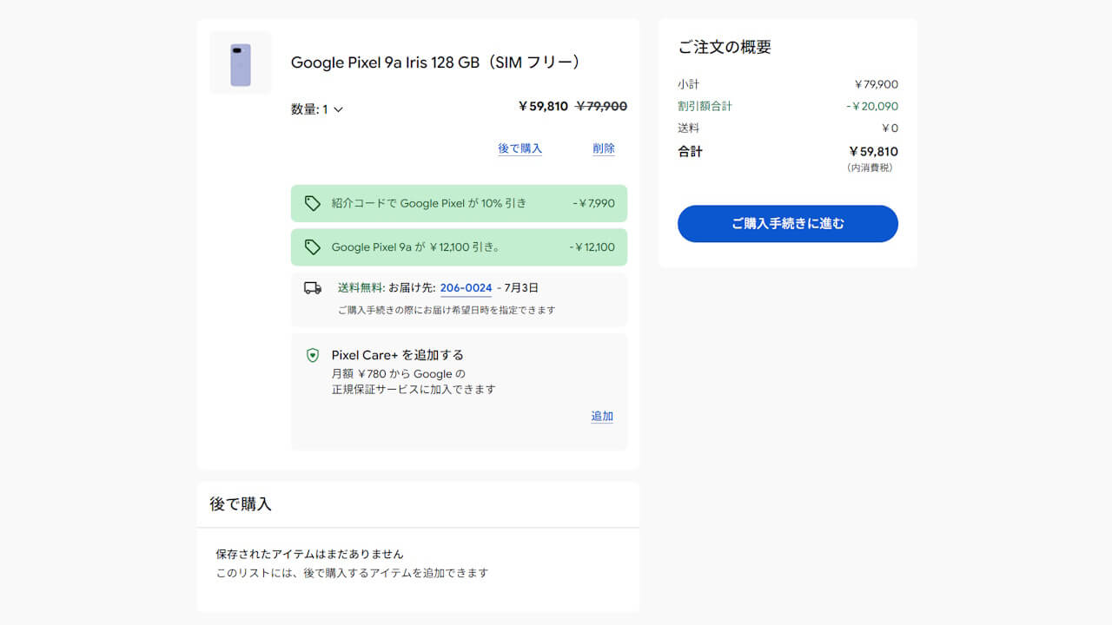This screenshot has height=625, width=1112.
Task: Click the 削除 remove link
Action: click(x=604, y=148)
